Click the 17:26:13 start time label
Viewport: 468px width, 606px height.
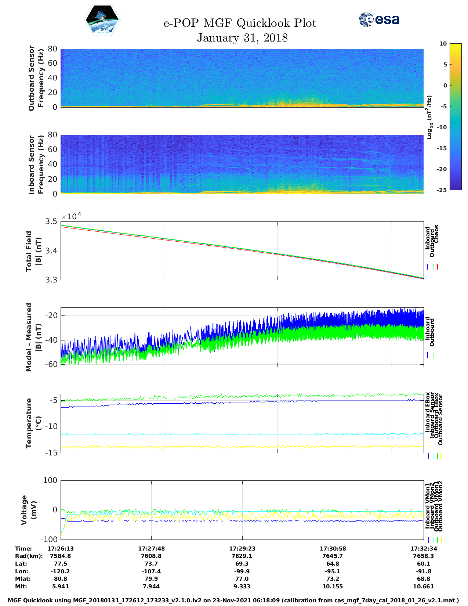pos(61,548)
